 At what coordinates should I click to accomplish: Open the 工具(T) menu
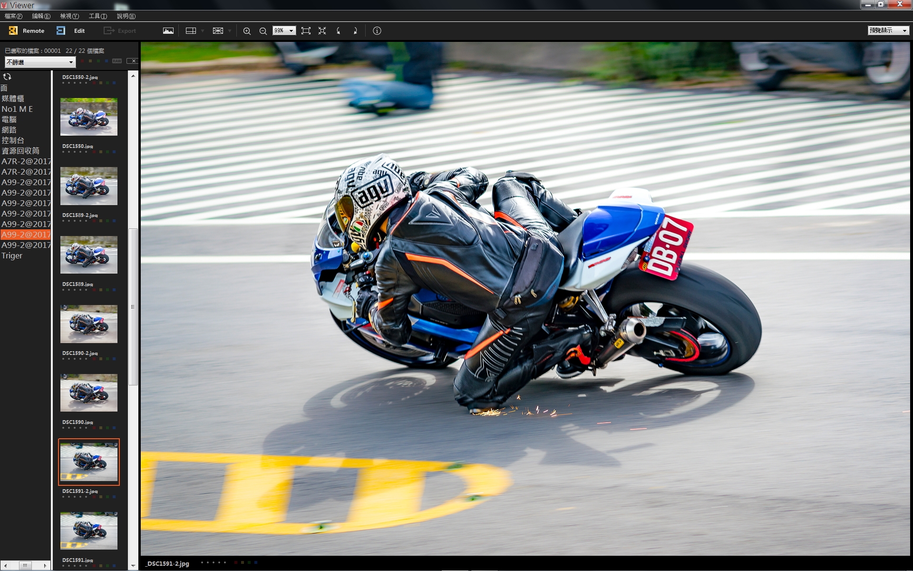(98, 16)
